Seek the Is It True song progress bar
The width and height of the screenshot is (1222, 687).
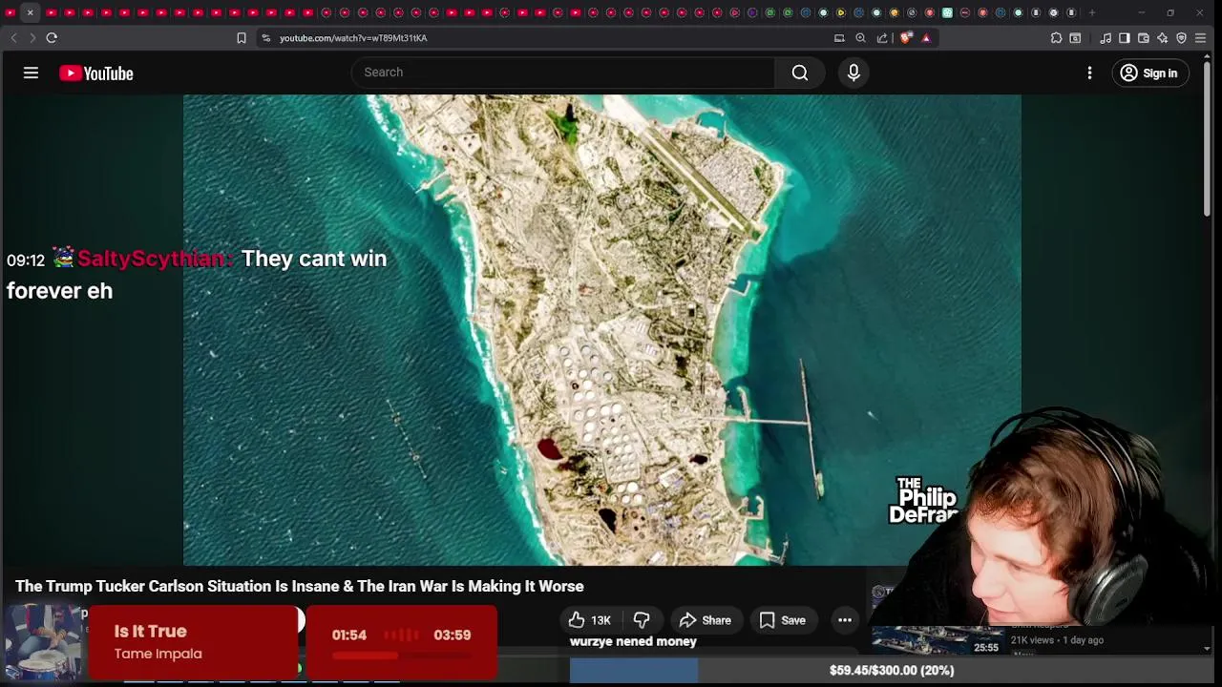pyautogui.click(x=401, y=656)
